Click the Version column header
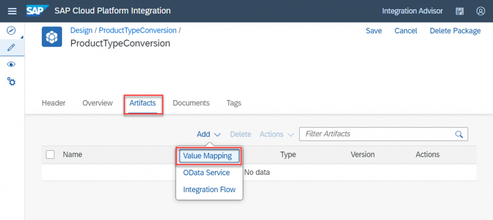This screenshot has width=493, height=220. (x=363, y=155)
